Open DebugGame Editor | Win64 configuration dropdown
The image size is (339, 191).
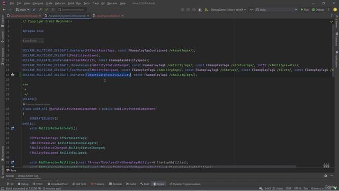pos(228,10)
